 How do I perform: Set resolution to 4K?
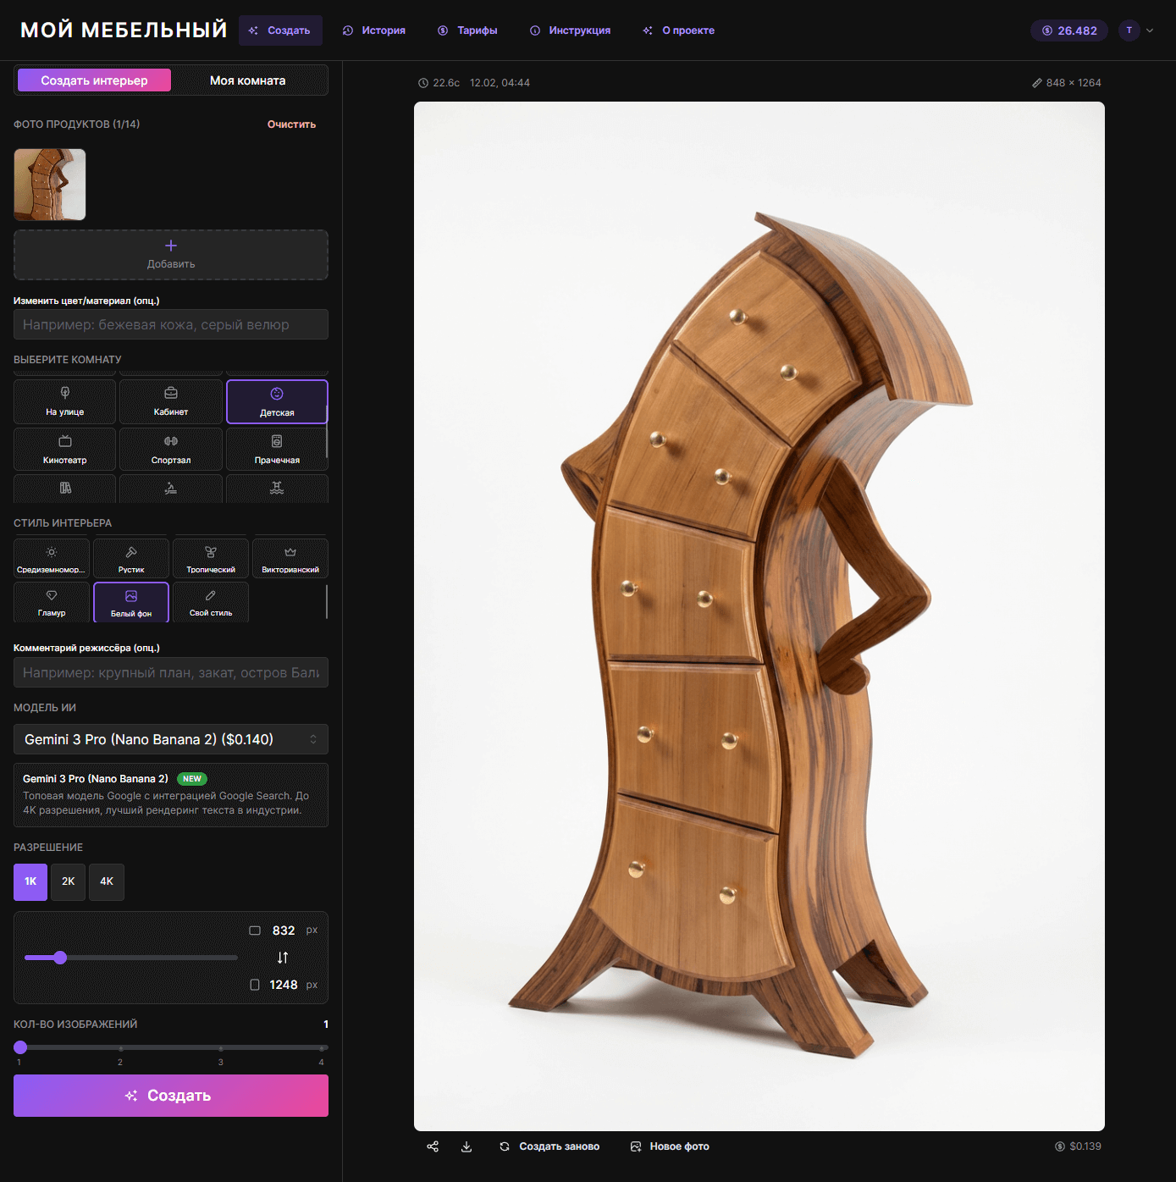[107, 882]
